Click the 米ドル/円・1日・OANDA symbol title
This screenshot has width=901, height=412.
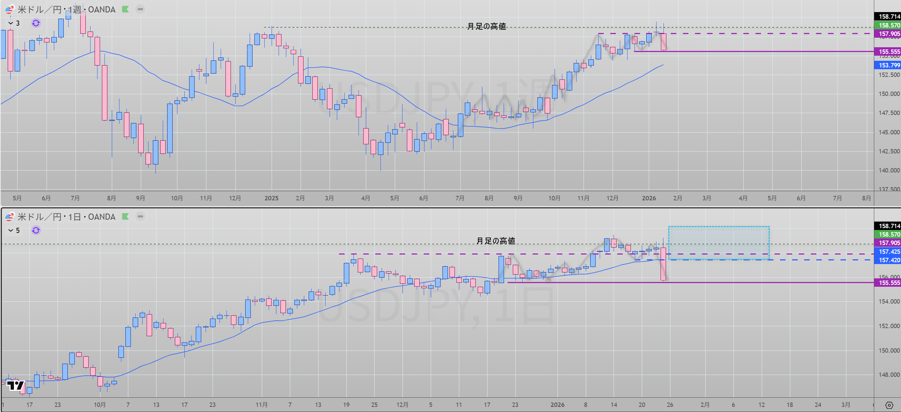click(x=67, y=217)
